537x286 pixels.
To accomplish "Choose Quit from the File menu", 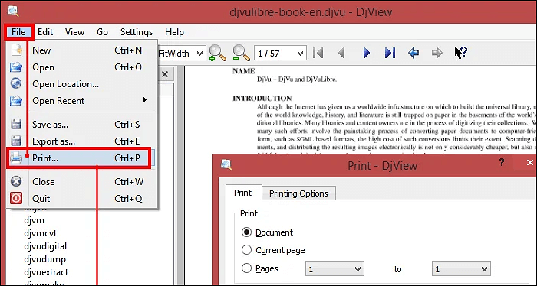I will pyautogui.click(x=82, y=198).
